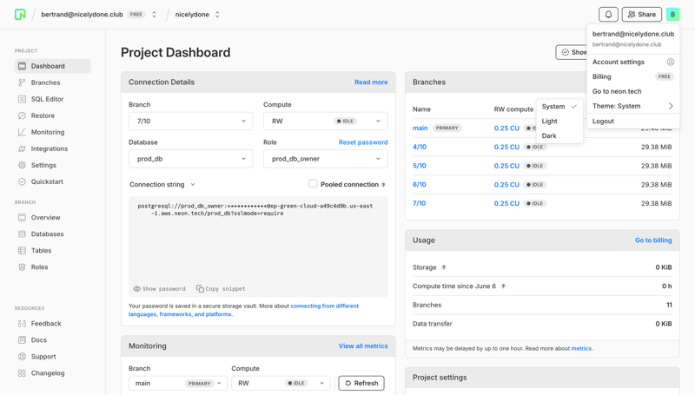Open the Monitoring Compute RW dropdown
This screenshot has width=695, height=395.
[x=281, y=383]
